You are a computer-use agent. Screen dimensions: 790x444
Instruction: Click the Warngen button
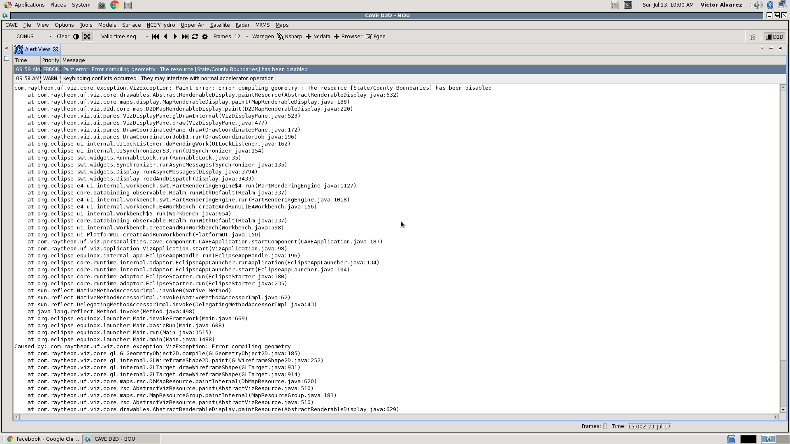[x=263, y=37]
